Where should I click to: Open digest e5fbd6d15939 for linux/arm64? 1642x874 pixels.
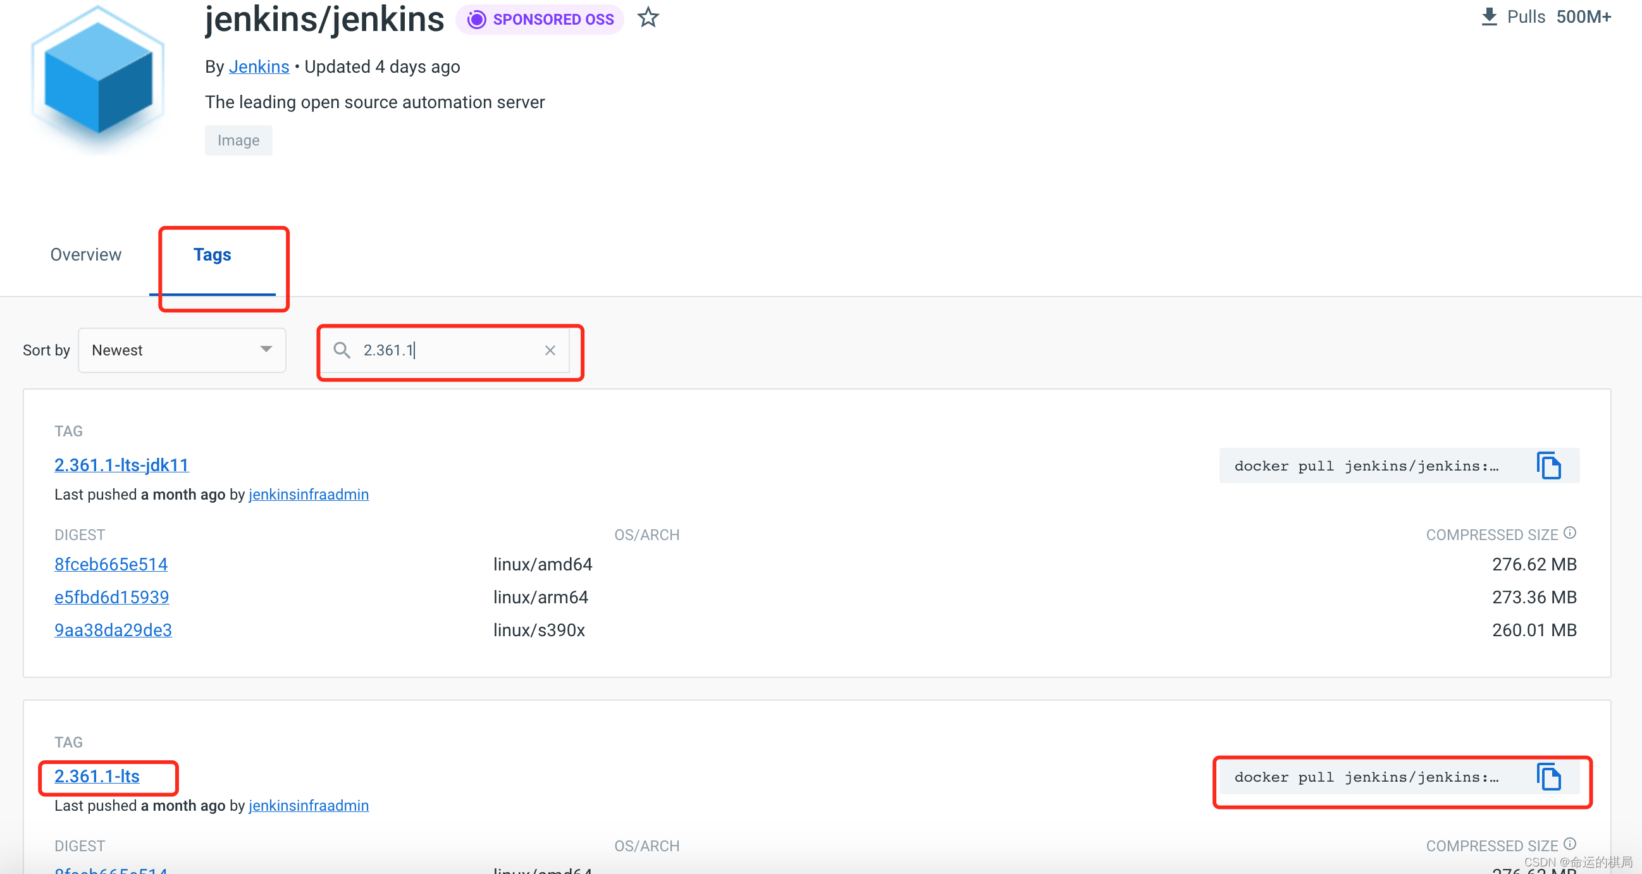111,598
